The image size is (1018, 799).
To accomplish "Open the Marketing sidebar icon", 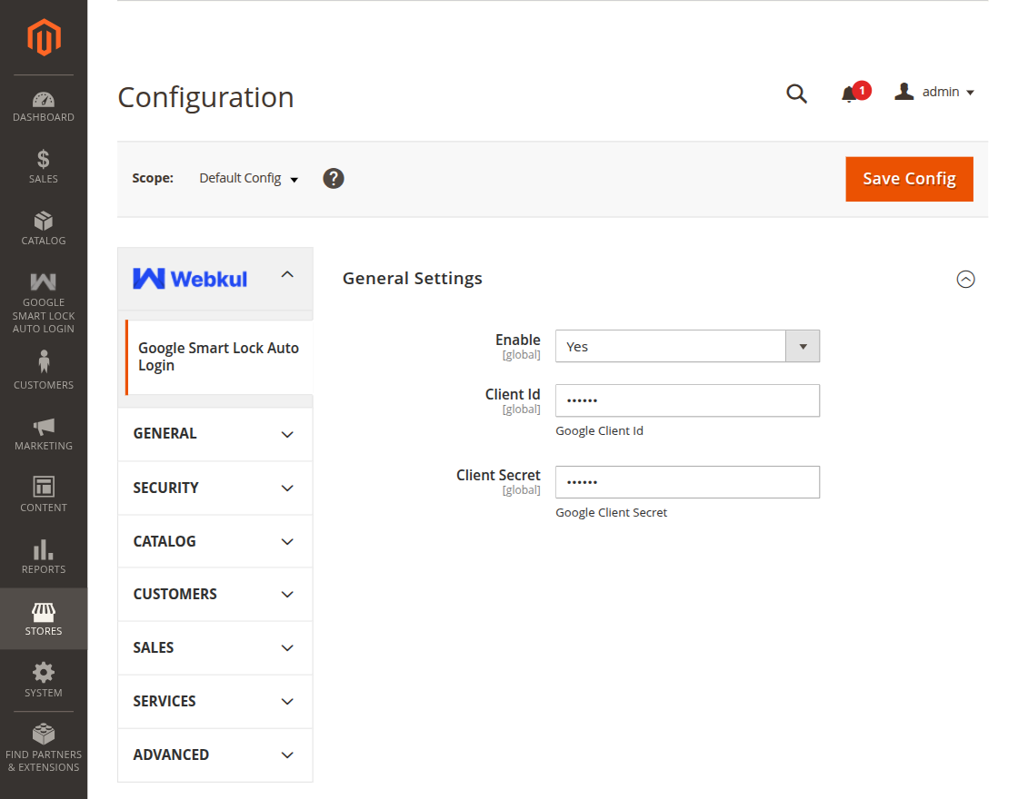I will [x=43, y=427].
